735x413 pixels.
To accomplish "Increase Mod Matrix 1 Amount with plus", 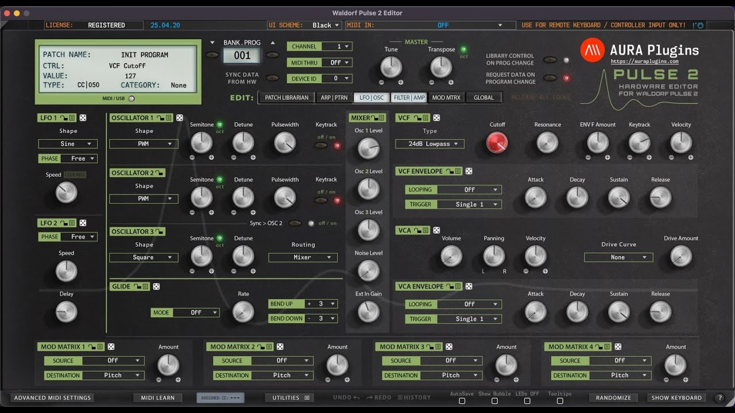I will [x=178, y=380].
